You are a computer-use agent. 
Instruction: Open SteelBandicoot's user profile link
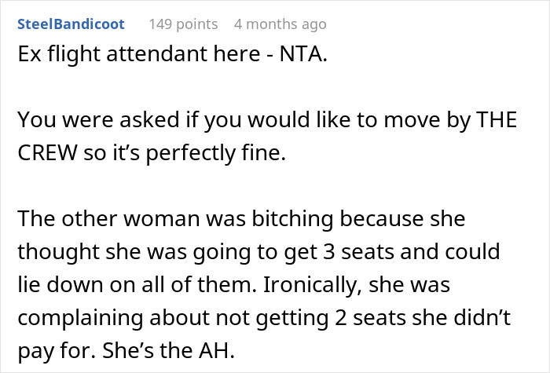pos(70,24)
